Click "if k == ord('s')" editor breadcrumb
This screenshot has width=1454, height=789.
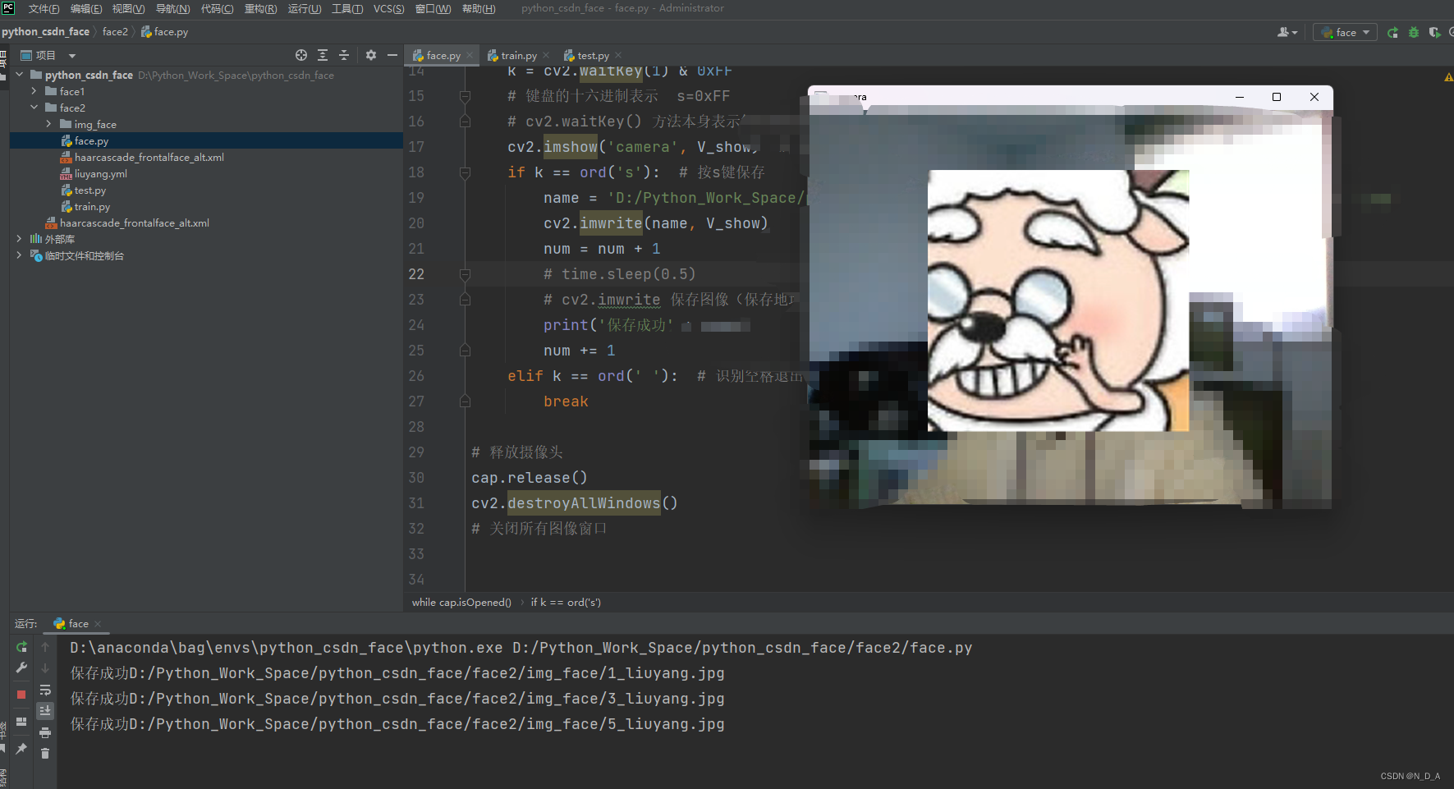[566, 603]
